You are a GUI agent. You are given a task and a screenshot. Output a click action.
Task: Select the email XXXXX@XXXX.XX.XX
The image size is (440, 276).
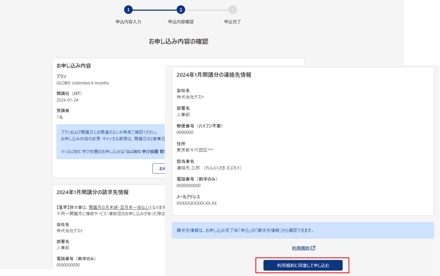click(196, 203)
